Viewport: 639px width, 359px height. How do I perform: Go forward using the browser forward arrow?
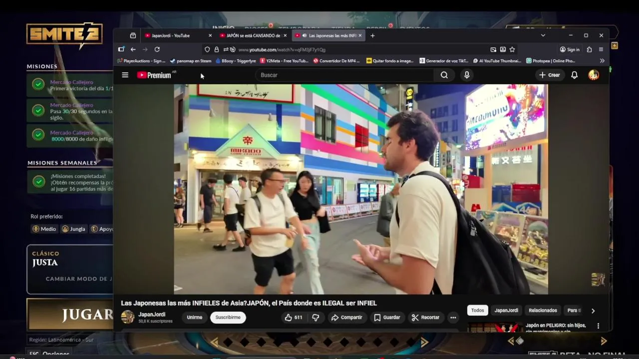pyautogui.click(x=145, y=49)
